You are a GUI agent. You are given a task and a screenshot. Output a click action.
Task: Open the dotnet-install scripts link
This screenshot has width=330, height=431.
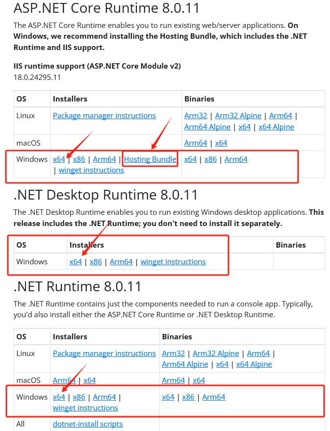click(x=88, y=424)
